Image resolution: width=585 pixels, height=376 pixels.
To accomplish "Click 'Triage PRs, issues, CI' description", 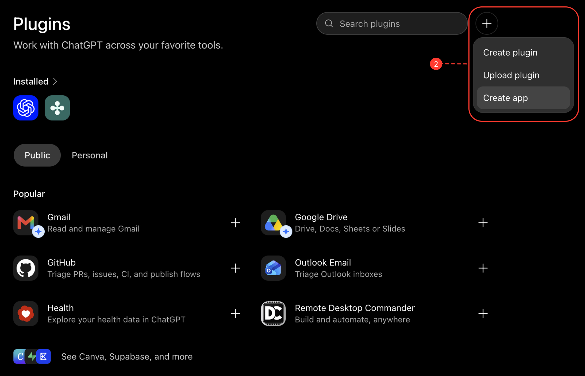I will click(124, 274).
